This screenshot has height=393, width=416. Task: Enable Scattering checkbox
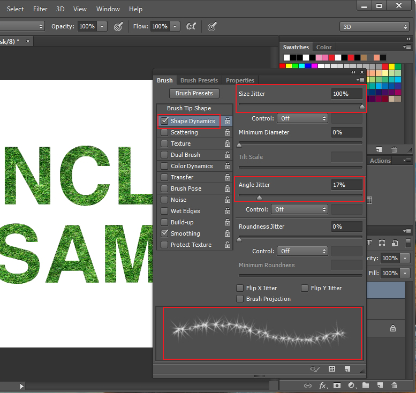(x=164, y=132)
